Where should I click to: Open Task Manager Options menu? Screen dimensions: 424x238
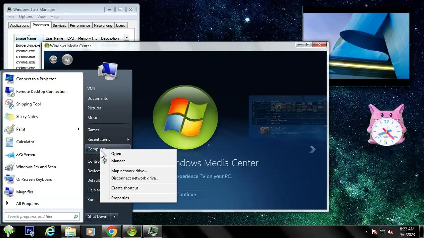click(26, 17)
